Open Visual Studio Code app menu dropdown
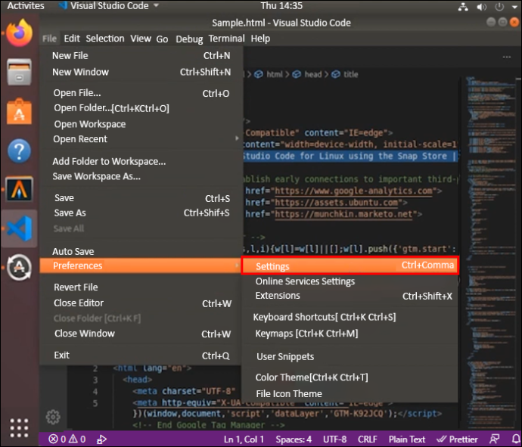Image resolution: width=522 pixels, height=447 pixels. tap(110, 5)
